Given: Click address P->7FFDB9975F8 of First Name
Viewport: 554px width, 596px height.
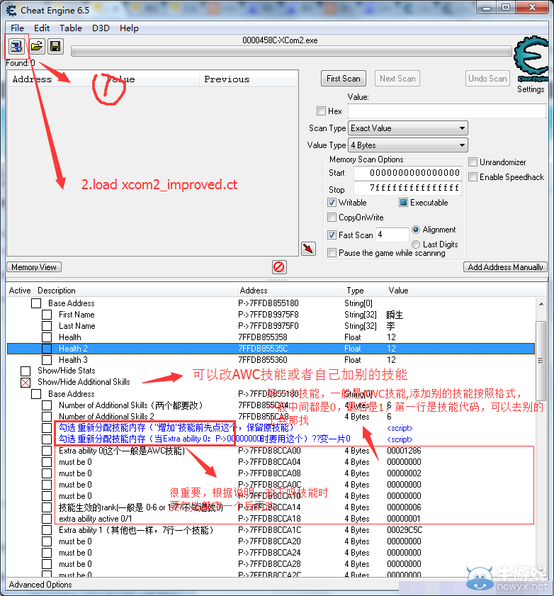Looking at the screenshot, I should coord(268,315).
